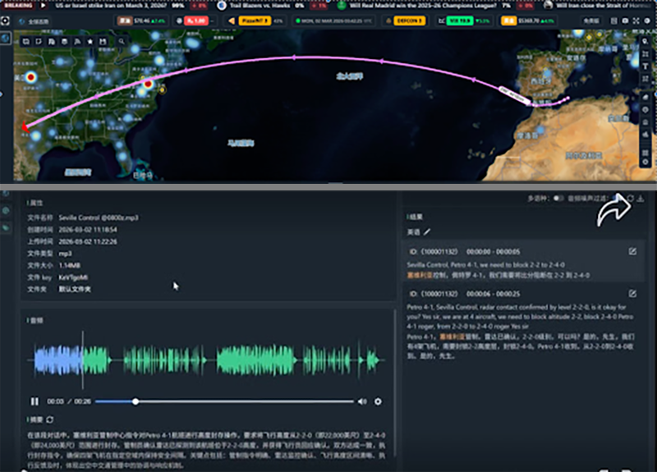Click the star favorite icon in map toolbar
Image resolution: width=657 pixels, height=472 pixels.
point(90,40)
